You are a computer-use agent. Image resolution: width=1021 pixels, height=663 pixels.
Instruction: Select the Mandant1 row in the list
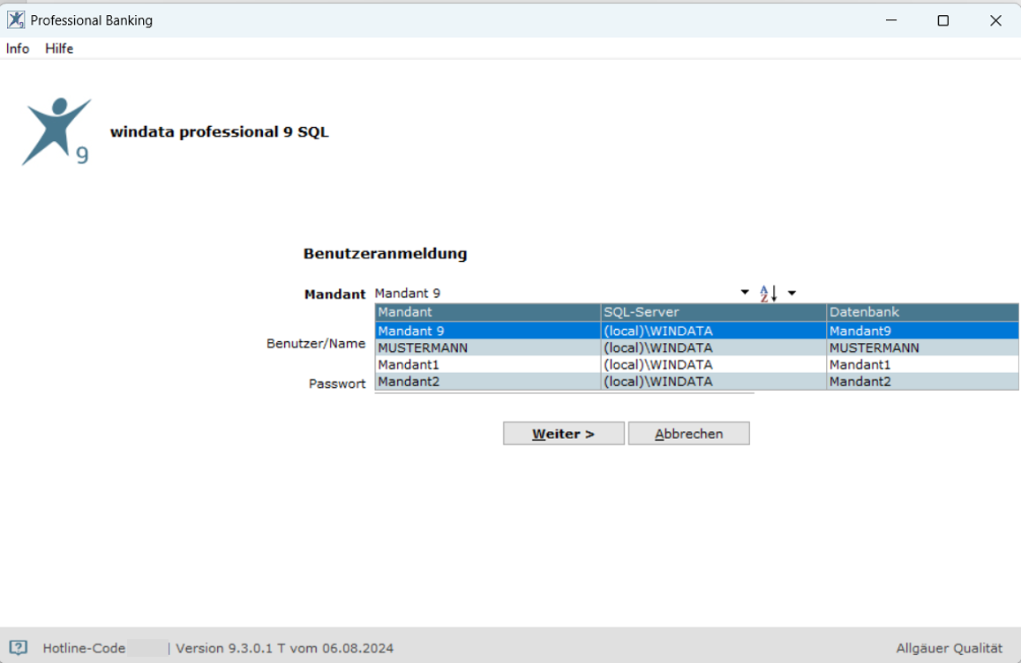point(697,364)
